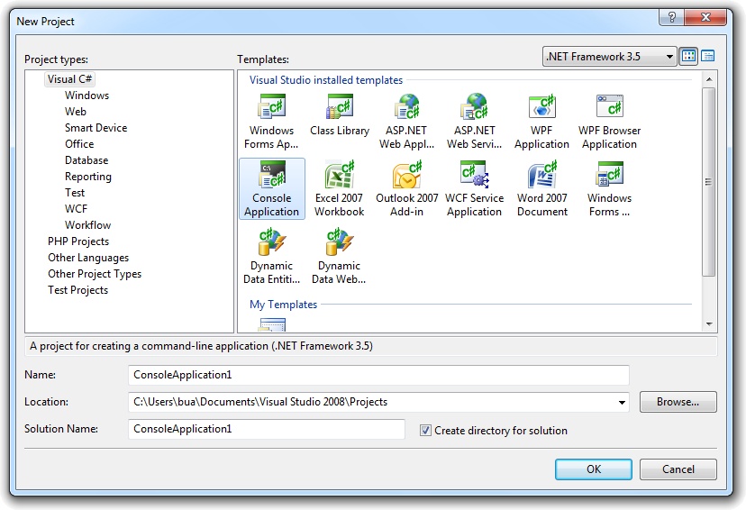746x510 pixels.
Task: Select the Windows Forms Control Library template
Action: point(609,189)
